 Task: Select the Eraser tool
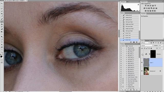pos(2,29)
